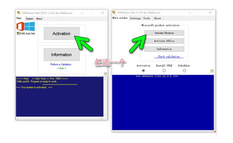The image size is (233, 143).
Task: Click "Hello yoohh. Program is ready to work." line
Action: tap(37, 82)
